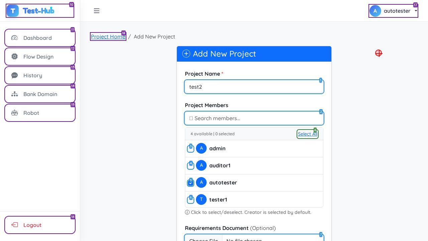Click the Test-Hub logo icon
This screenshot has width=428, height=241.
click(x=13, y=11)
